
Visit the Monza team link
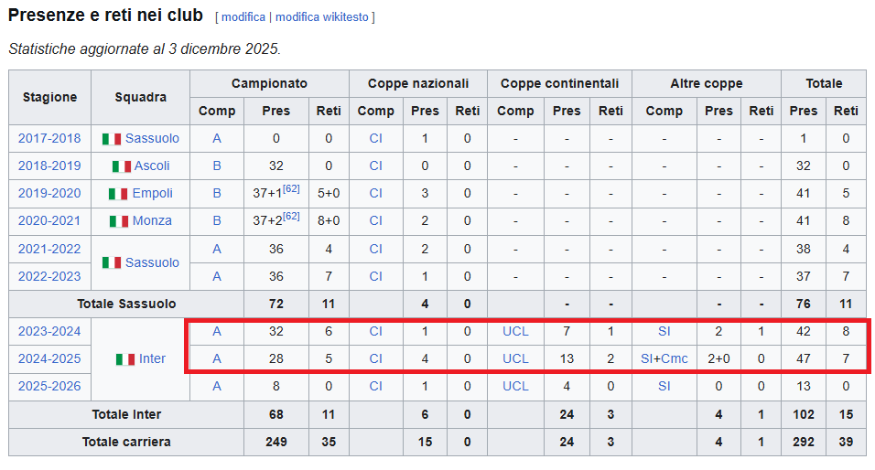[x=152, y=221]
